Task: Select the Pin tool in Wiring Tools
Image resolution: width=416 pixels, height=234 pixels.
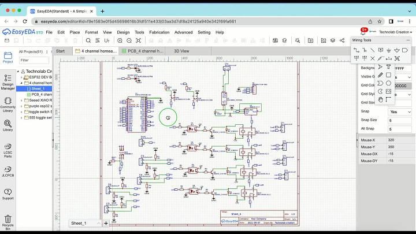Action: point(389,58)
